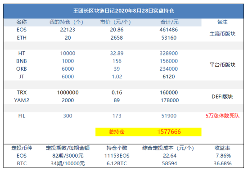This screenshot has height=172, width=248.
Task: Click HT total value 328900
Action: pos(169,53)
